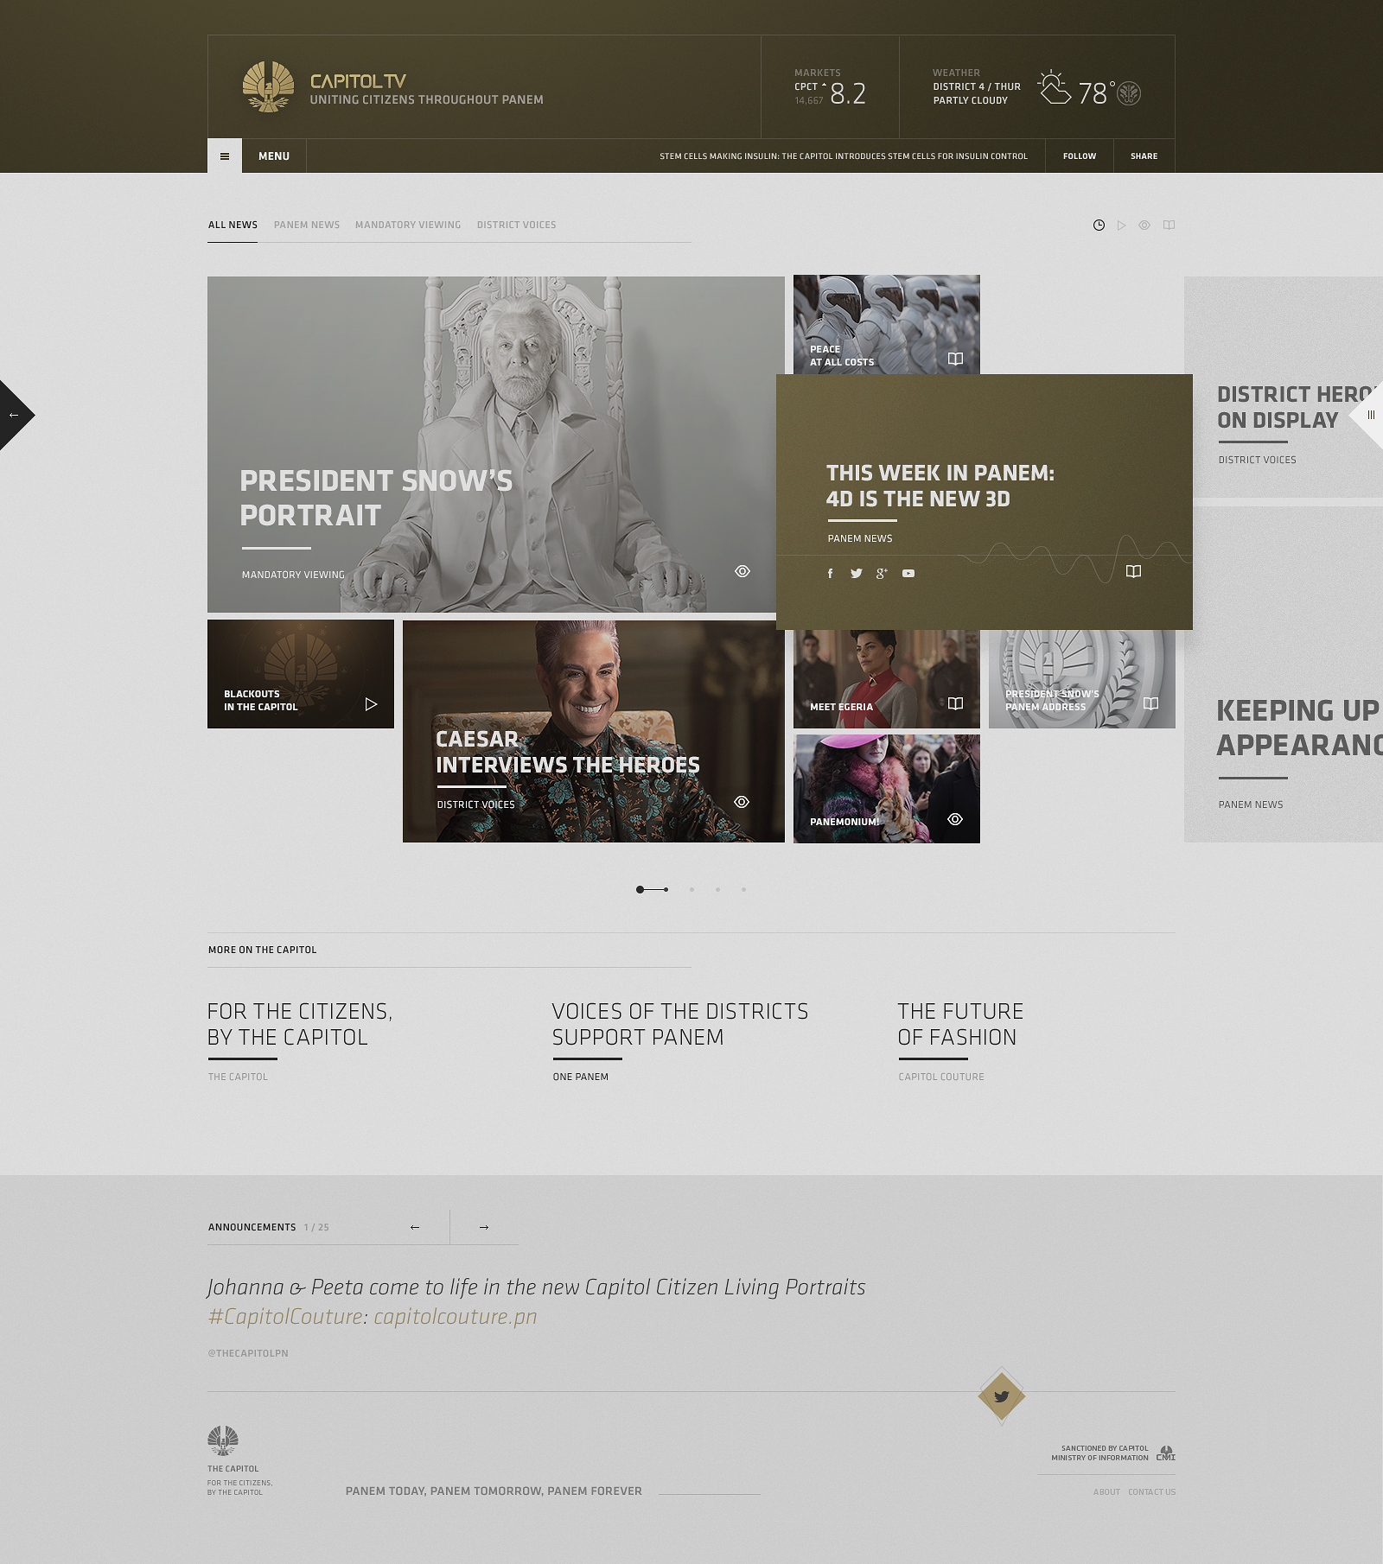Select the book reading filter icon
Screen dimensions: 1383x1564
click(x=1169, y=226)
